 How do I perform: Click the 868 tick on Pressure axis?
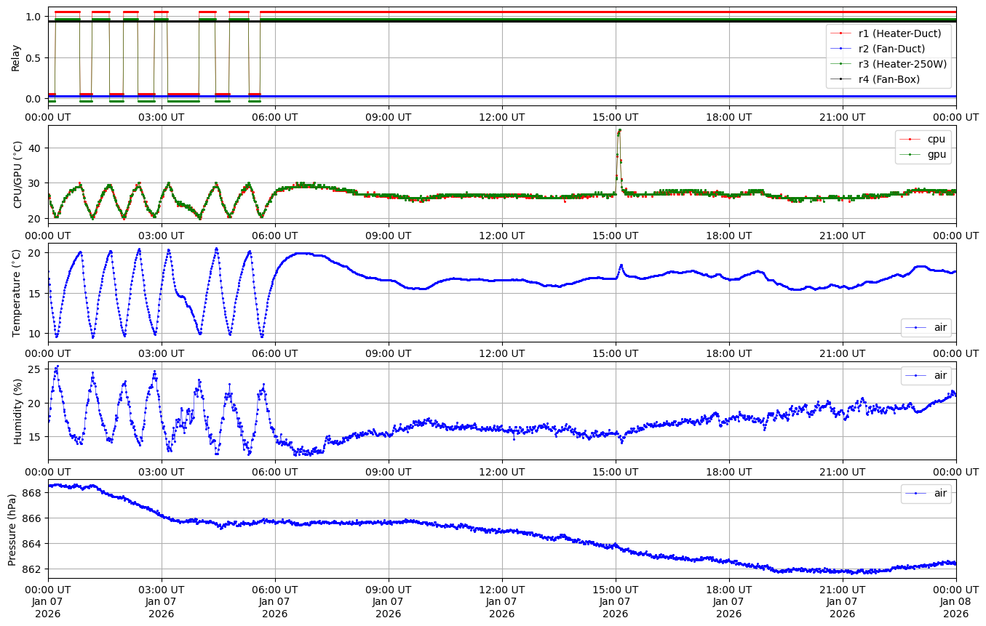[33, 493]
